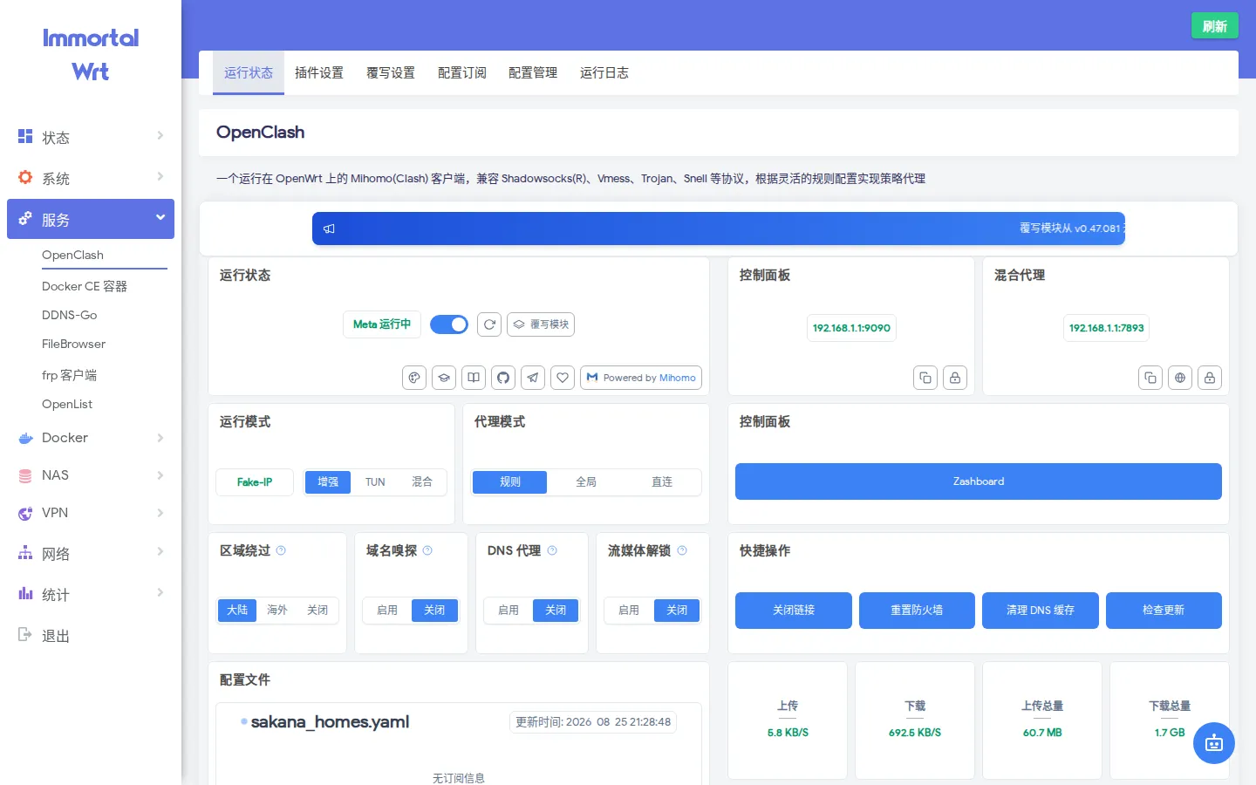Switch to the 插件设置 tab
This screenshot has width=1256, height=785.
(319, 72)
